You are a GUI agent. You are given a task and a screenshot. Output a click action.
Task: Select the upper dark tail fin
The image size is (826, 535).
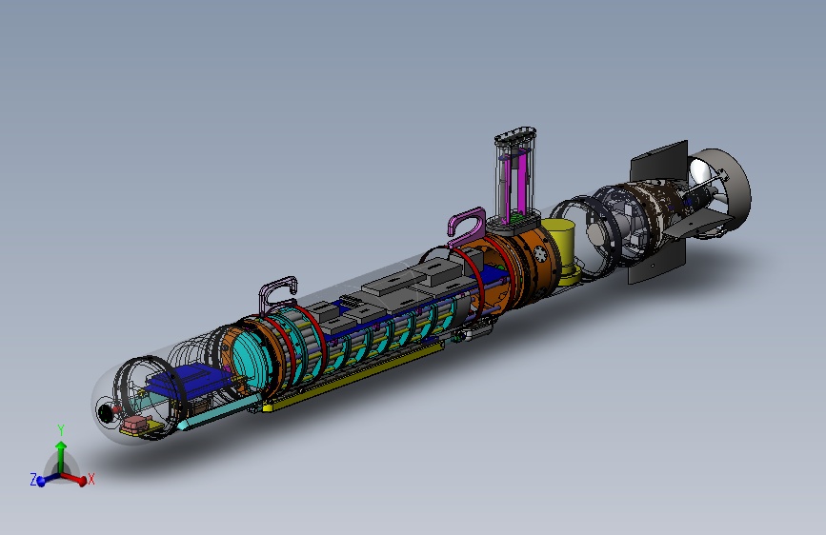(659, 161)
